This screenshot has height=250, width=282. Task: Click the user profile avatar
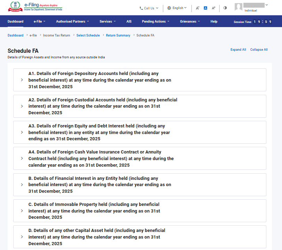239,7
